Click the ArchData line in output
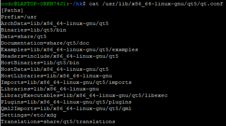Viewport: 226px width, 126px height. (55, 23)
